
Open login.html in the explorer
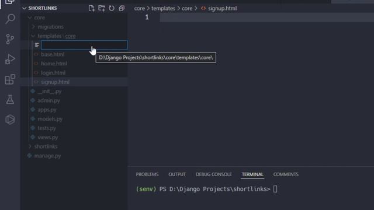pos(53,73)
